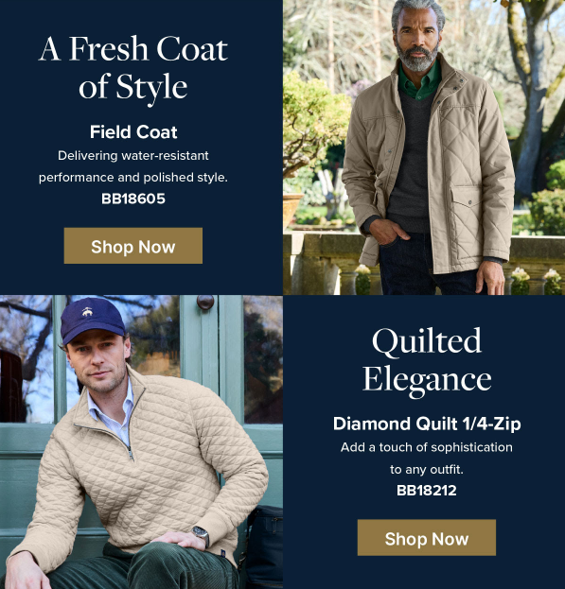Click the touch of sophistication description text
565x589 pixels.
427,459
